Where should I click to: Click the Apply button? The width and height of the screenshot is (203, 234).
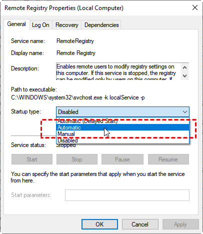180,224
